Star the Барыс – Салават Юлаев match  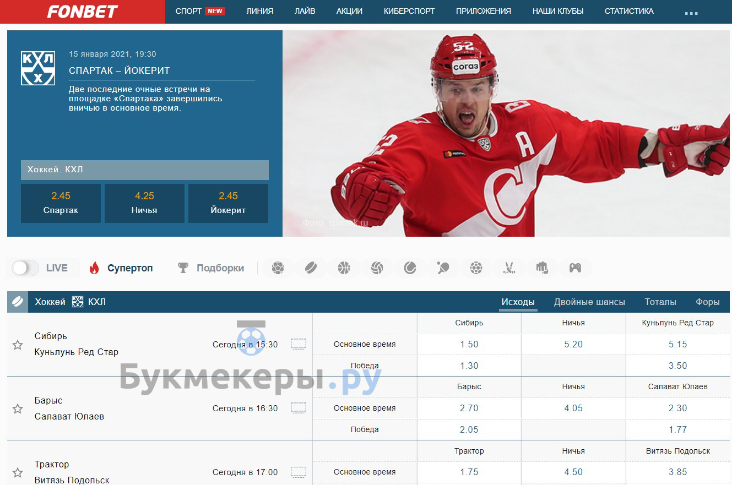[18, 408]
